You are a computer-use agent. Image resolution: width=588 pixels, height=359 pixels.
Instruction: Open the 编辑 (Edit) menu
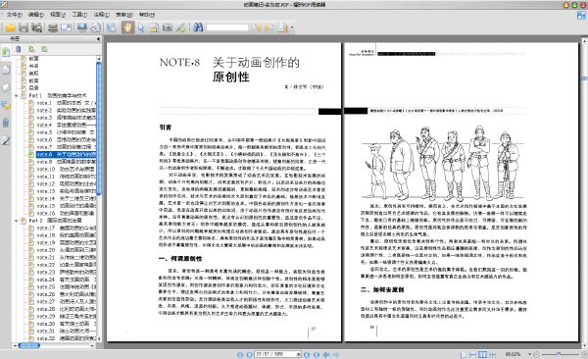(35, 15)
